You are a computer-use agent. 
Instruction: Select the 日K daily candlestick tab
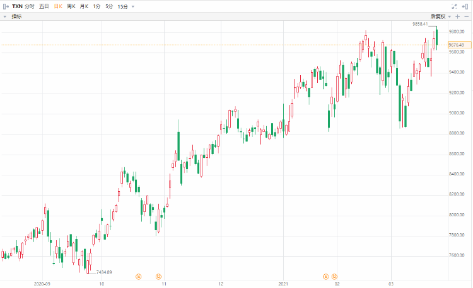(x=58, y=6)
